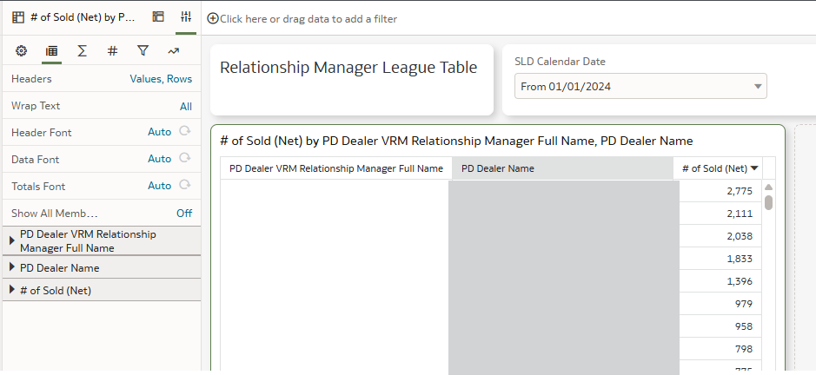Screen dimensions: 816x375
Task: Open the Number format hash tab
Action: [112, 50]
